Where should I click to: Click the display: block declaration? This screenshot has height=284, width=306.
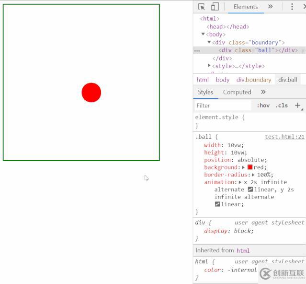coord(229,231)
